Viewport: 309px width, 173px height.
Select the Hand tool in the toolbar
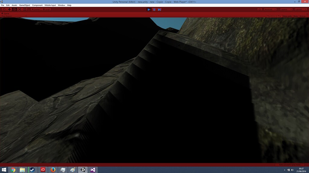click(x=4, y=9)
